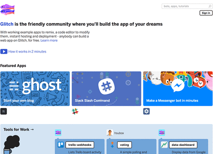Click Lists Trello board activity description
Image resolution: width=213 pixels, height=154 pixels.
pos(85,152)
